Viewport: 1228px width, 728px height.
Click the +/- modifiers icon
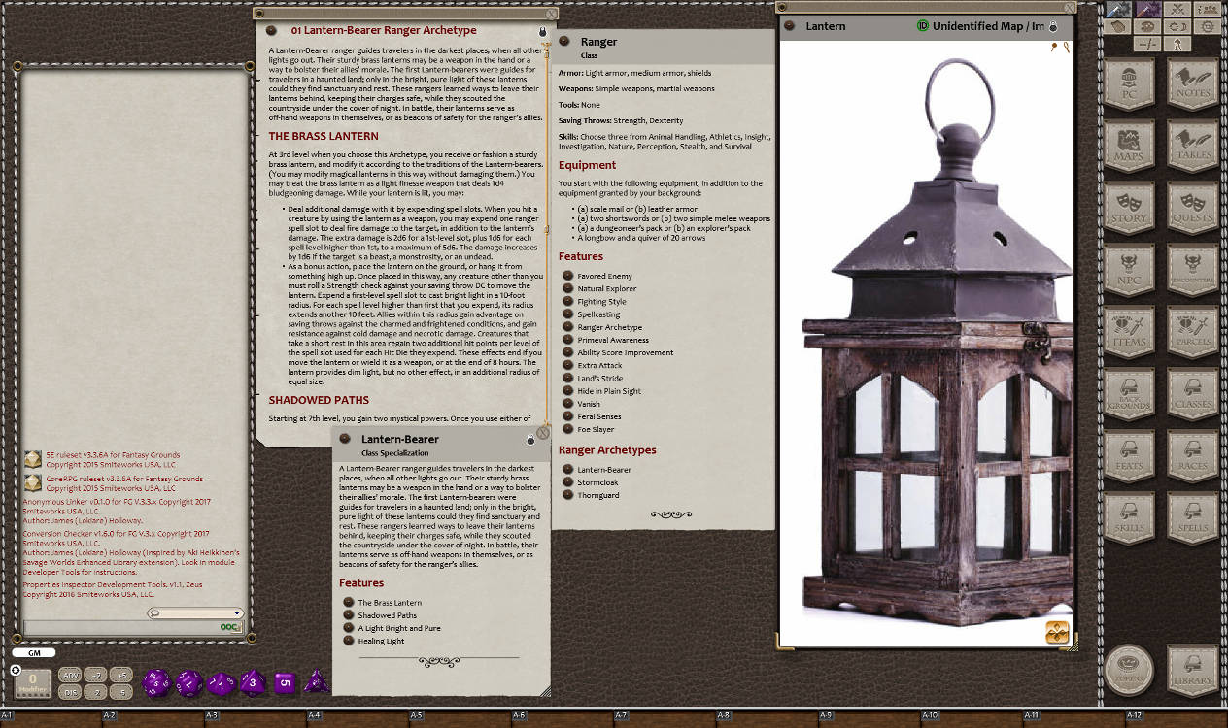1147,44
